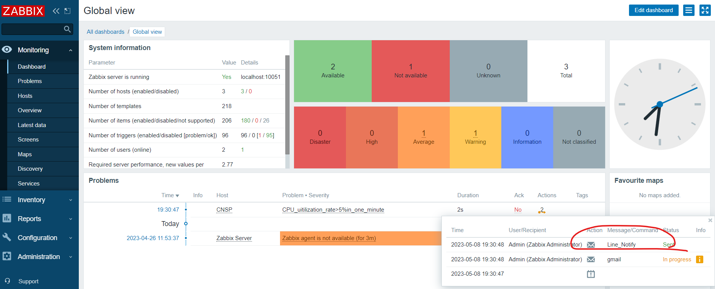
Task: Toggle kiosk fullscreen mode icon
Action: [705, 10]
